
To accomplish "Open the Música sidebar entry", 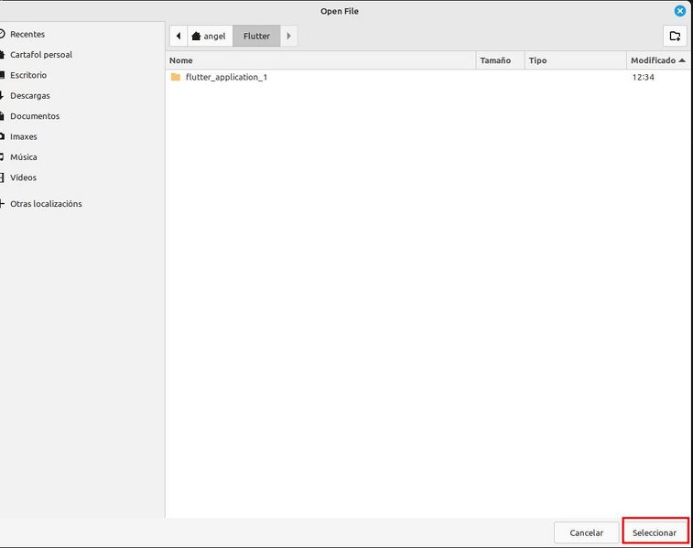I will pyautogui.click(x=82, y=156).
